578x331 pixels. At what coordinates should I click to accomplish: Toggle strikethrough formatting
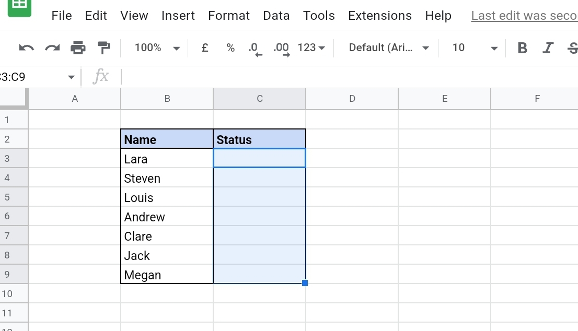point(572,48)
